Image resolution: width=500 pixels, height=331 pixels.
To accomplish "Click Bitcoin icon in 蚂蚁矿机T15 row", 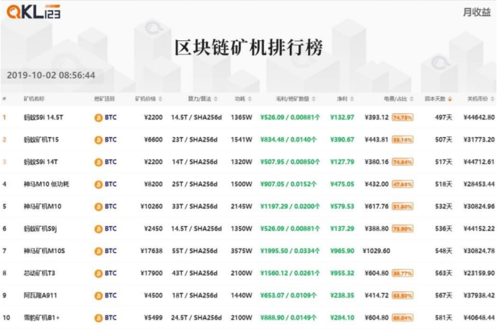I will tap(98, 140).
